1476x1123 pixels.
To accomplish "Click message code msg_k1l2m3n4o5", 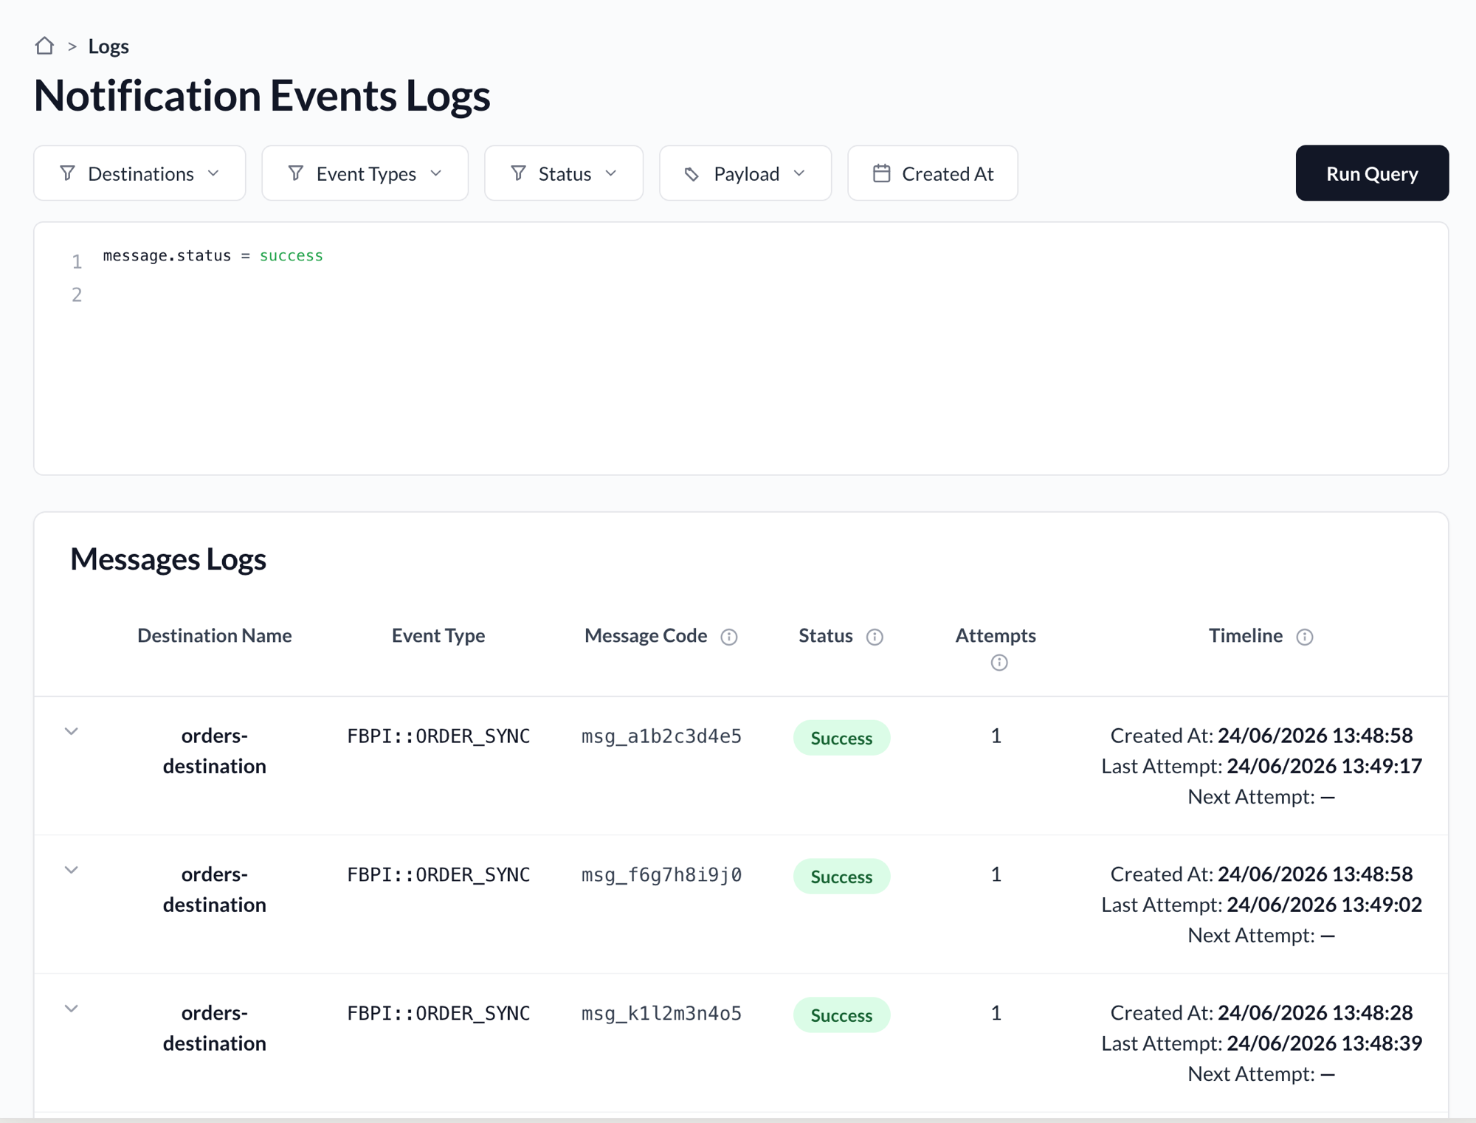I will click(x=661, y=1014).
